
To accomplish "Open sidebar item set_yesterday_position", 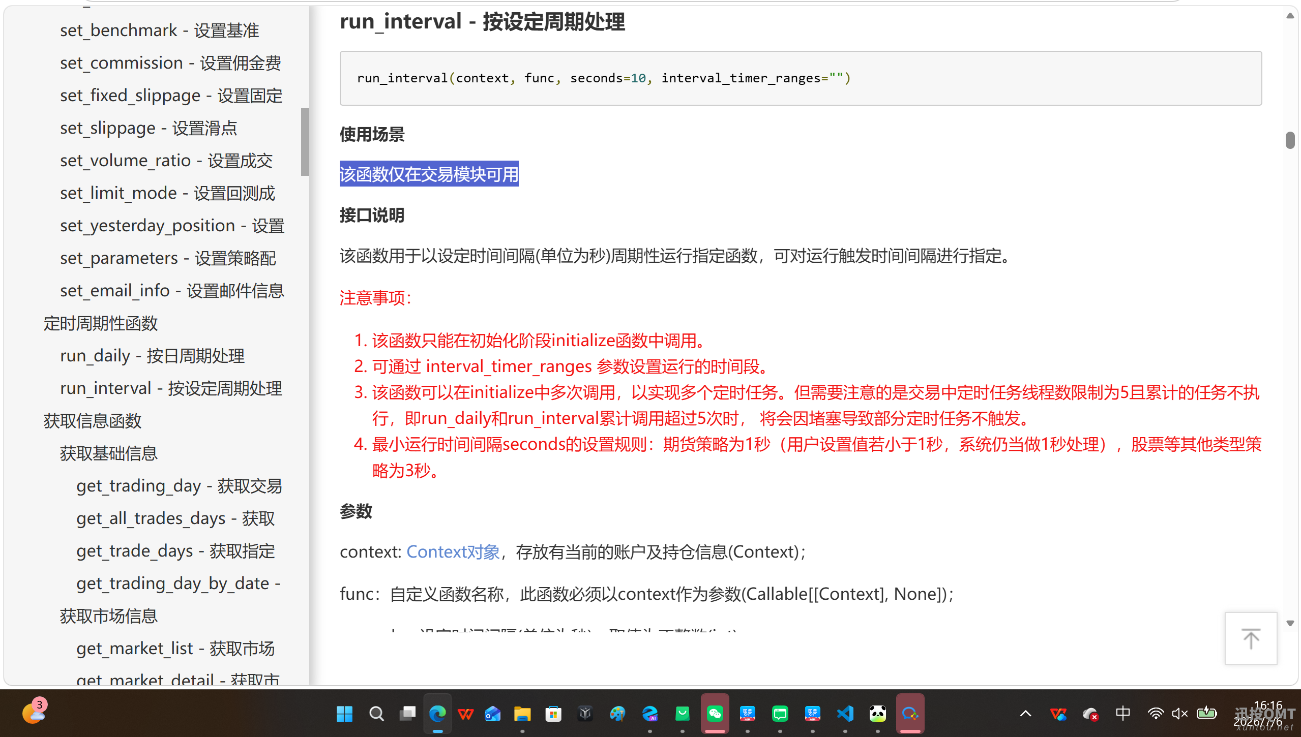I will pos(172,226).
